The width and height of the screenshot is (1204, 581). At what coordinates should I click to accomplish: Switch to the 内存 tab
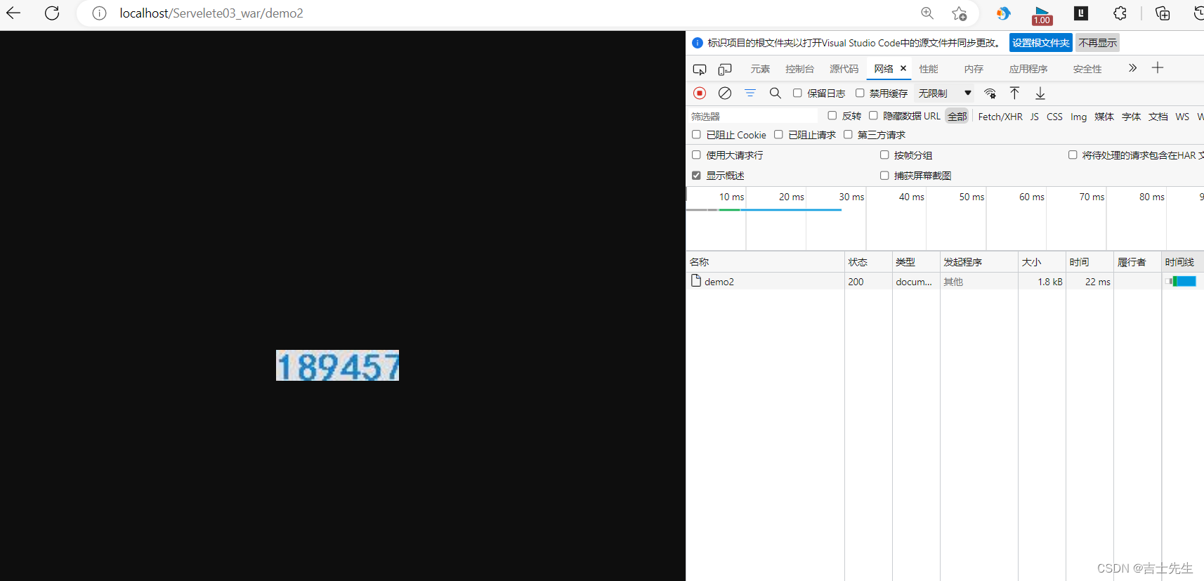[974, 69]
